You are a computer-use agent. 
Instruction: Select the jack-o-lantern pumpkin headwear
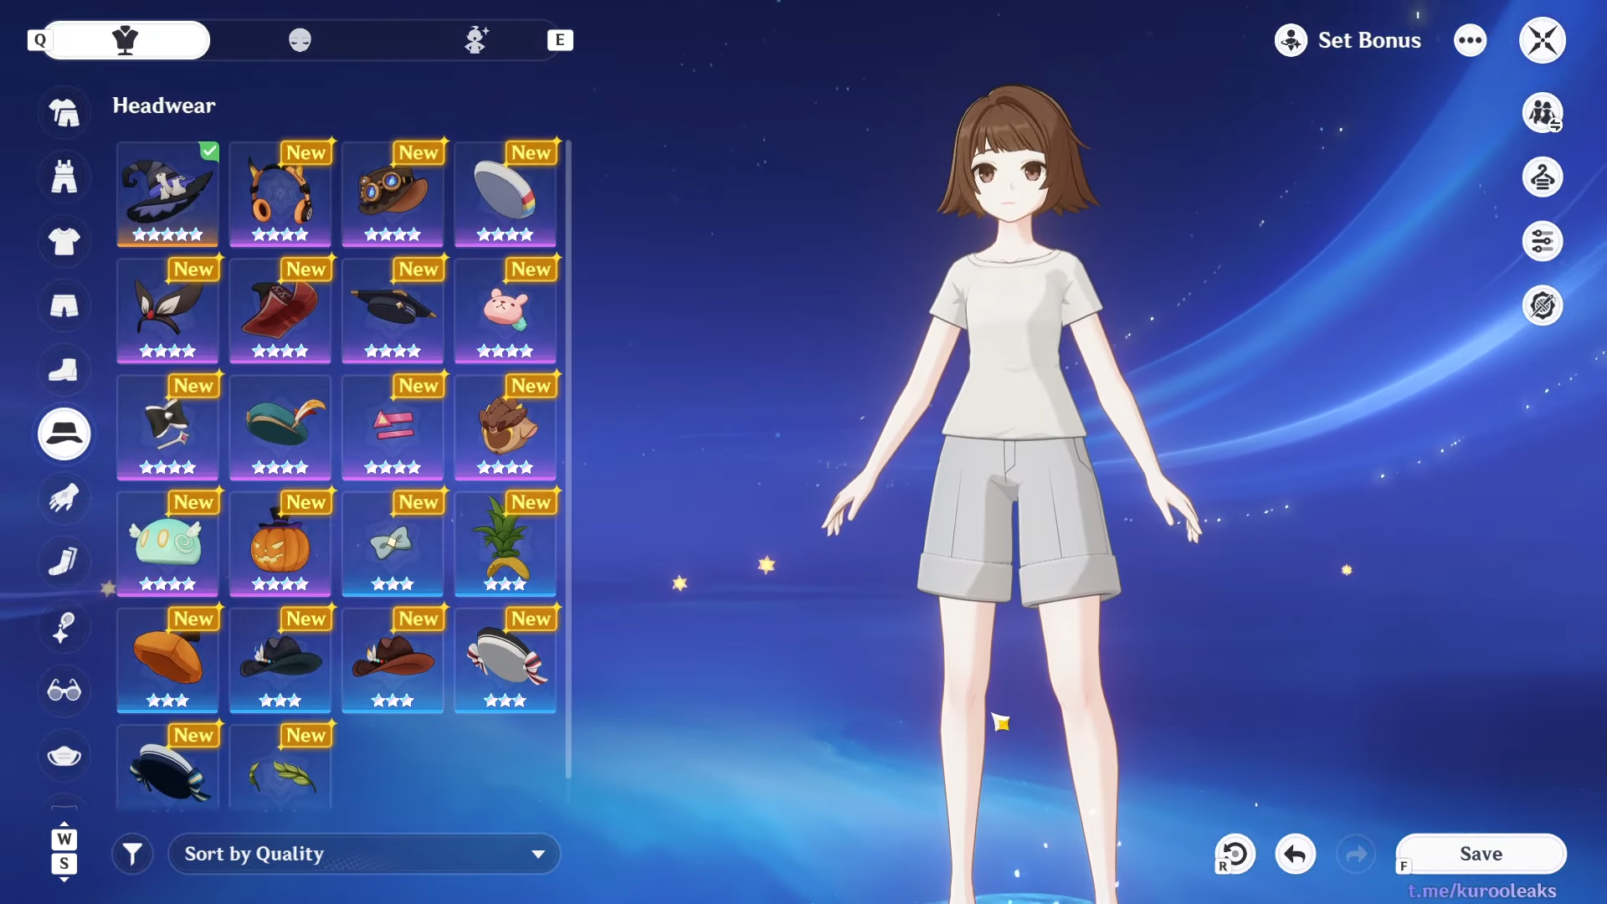(280, 544)
